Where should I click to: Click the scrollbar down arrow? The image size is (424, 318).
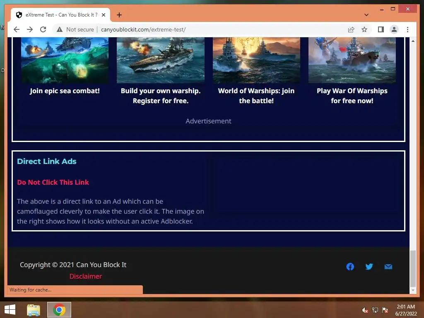coord(413,290)
